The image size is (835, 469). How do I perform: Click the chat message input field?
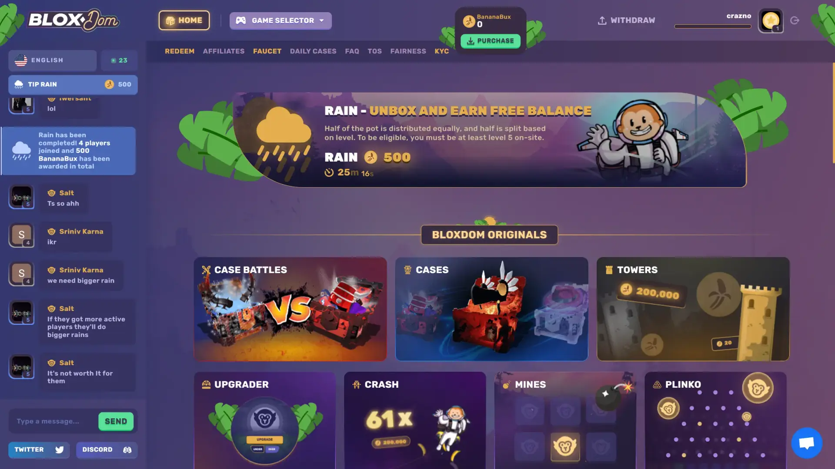(53, 421)
